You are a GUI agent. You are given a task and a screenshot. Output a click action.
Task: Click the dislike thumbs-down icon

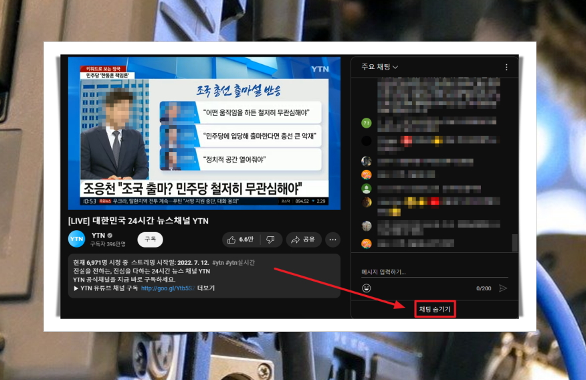[x=270, y=240]
